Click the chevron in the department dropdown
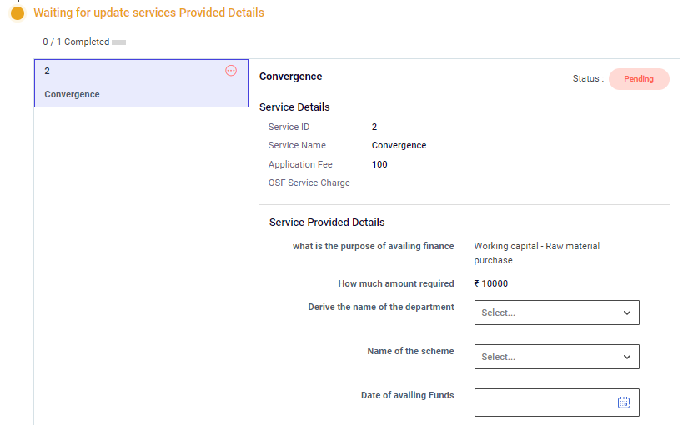Image resolution: width=683 pixels, height=425 pixels. (x=626, y=312)
